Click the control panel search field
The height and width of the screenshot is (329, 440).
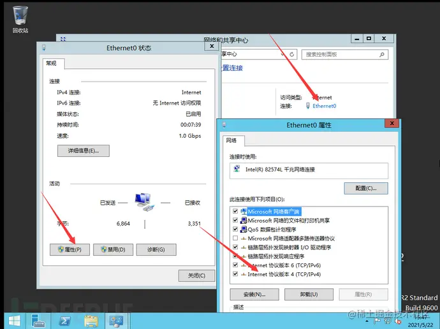[x=344, y=55]
